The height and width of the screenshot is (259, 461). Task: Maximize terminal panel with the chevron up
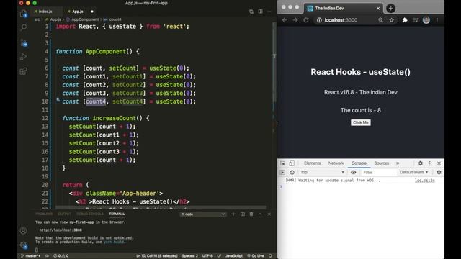[x=260, y=214]
